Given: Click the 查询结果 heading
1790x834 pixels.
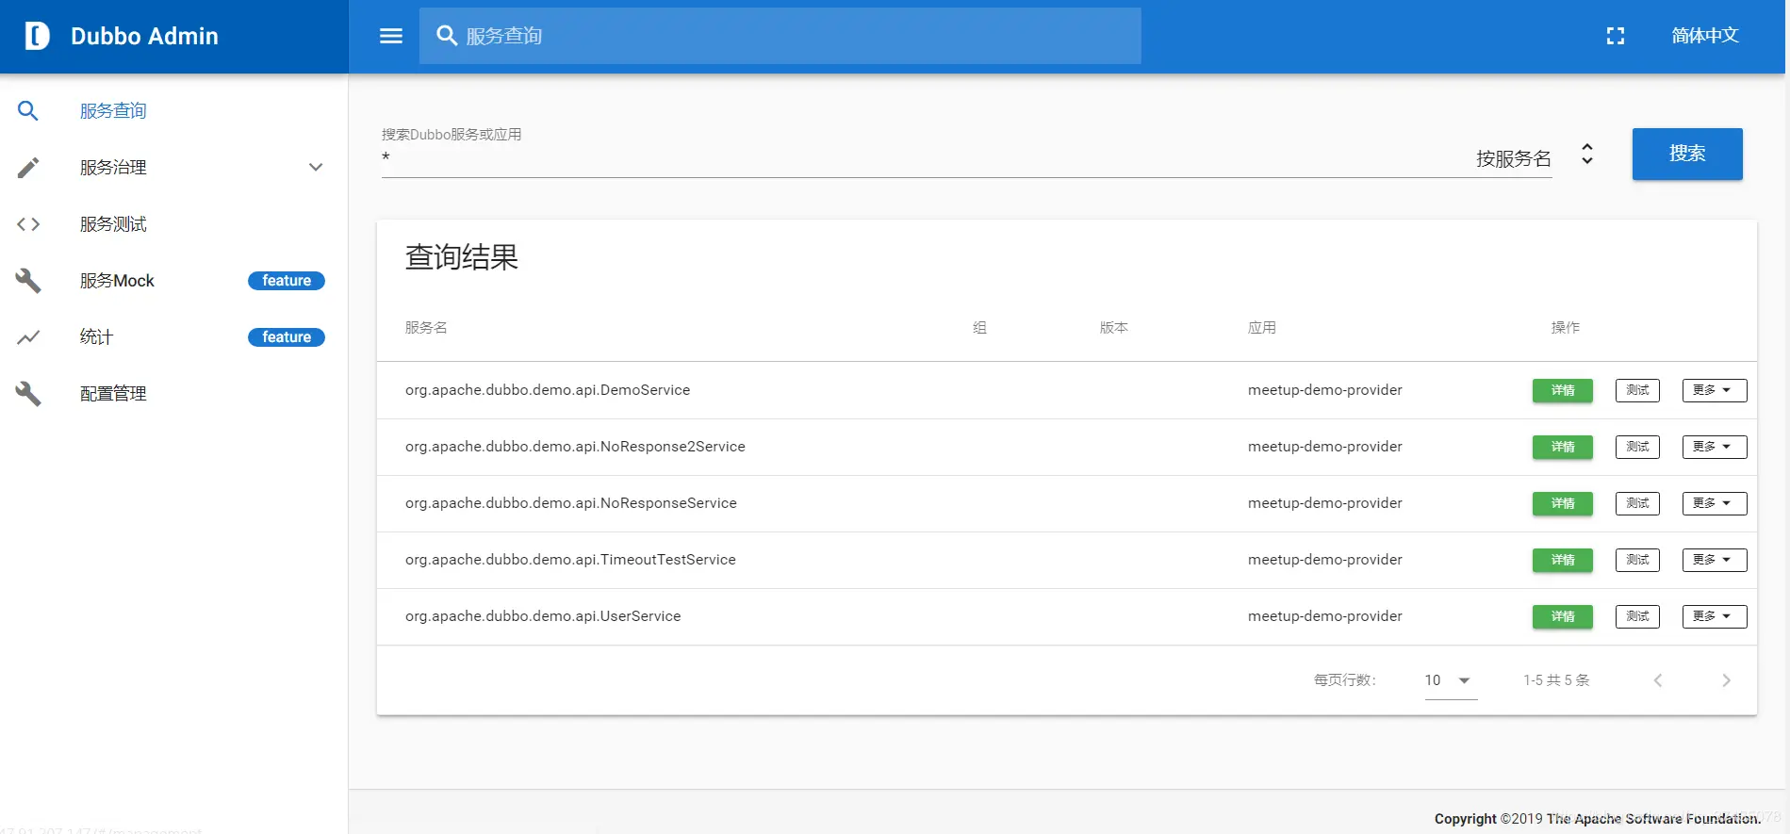Looking at the screenshot, I should click(462, 257).
